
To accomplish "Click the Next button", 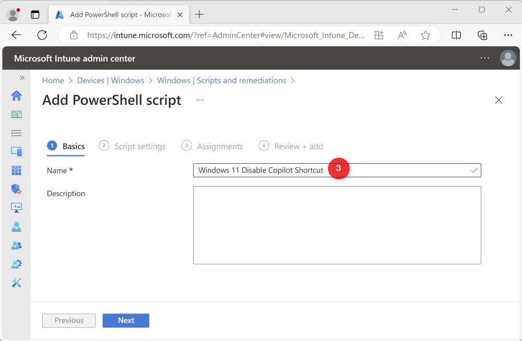I will pyautogui.click(x=126, y=320).
